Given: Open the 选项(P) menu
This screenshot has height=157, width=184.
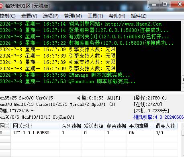Looking at the screenshot, I should pos(51,16).
